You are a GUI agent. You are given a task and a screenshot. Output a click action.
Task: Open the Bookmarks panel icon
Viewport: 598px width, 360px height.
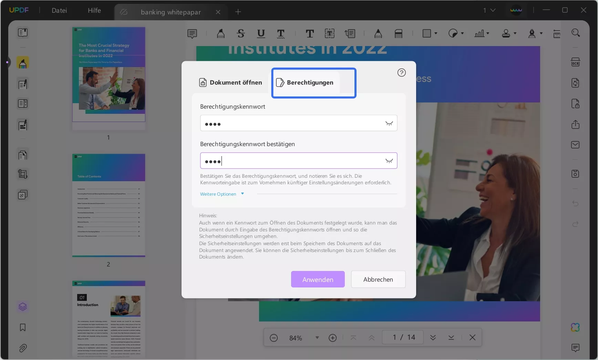point(23,327)
